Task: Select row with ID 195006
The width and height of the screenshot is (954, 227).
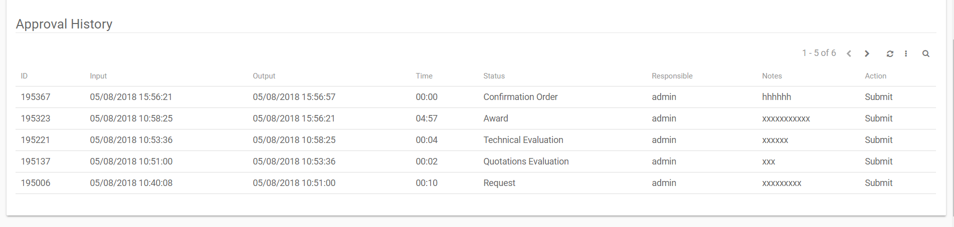Action: tap(36, 183)
